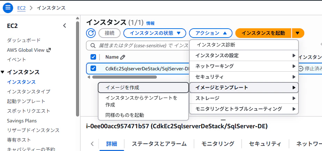
Task: Collapse the EC2 sidebar with the chevron
Action: [x=65, y=26]
